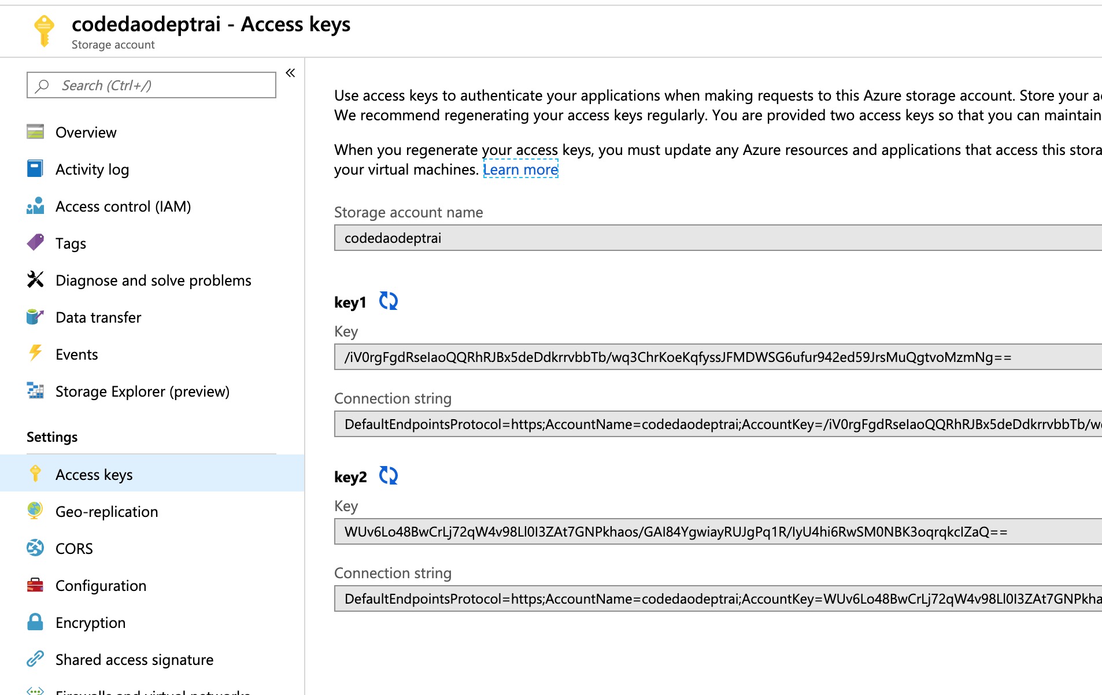
Task: Click the Access control (IAM) icon
Action: pyautogui.click(x=35, y=206)
